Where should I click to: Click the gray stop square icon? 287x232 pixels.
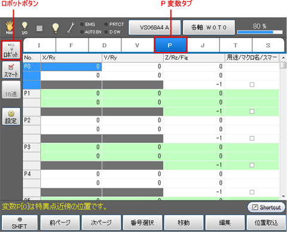pyautogui.click(x=39, y=28)
